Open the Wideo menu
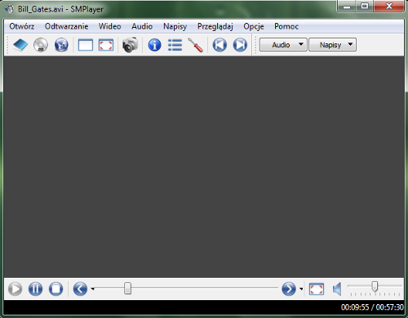Viewport: 408px width, 318px height. pos(110,26)
